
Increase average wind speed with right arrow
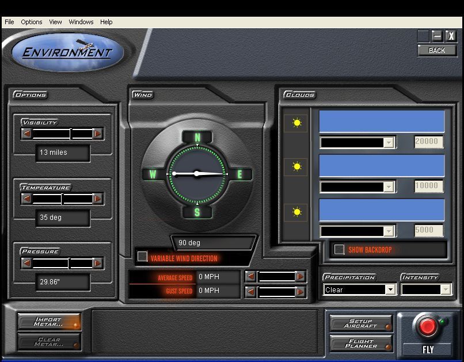(300, 276)
